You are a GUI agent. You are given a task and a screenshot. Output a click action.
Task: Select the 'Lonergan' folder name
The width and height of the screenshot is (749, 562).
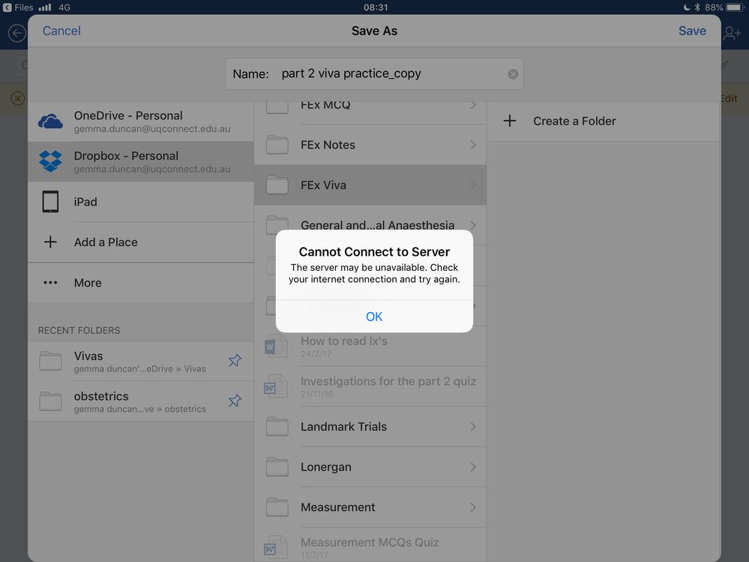(x=326, y=467)
